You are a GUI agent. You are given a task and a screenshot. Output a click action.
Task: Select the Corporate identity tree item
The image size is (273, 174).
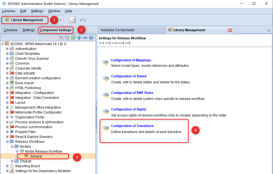28,68
